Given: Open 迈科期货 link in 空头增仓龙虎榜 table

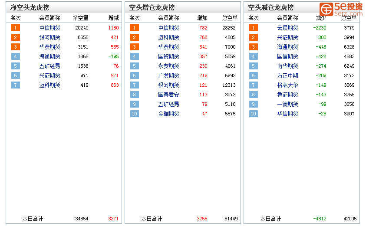Looking at the screenshot, I should (169, 38).
